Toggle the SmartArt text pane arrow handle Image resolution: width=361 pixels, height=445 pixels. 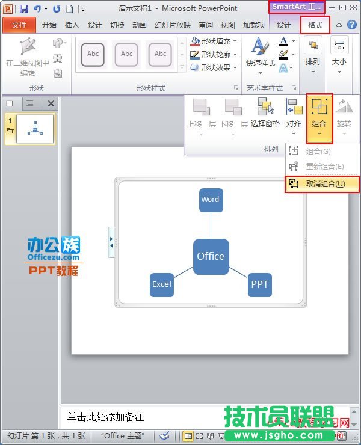tap(111, 242)
